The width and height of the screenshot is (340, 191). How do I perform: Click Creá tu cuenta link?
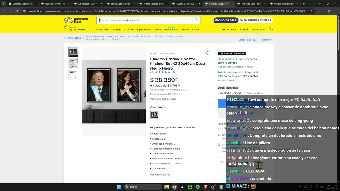[228, 29]
